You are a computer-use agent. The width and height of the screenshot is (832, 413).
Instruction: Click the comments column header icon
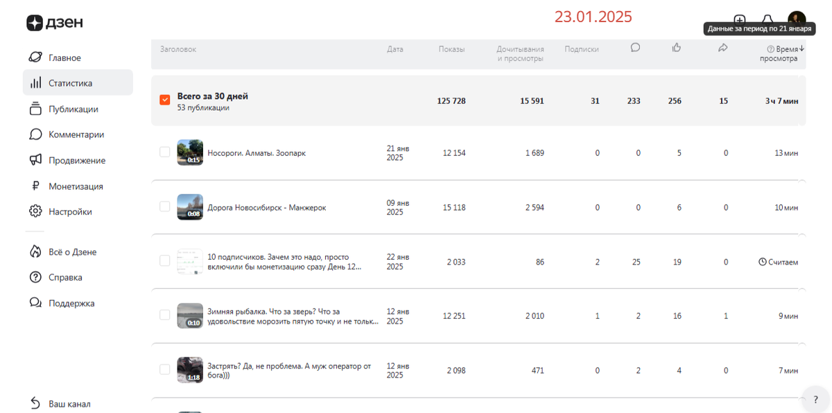pos(635,47)
